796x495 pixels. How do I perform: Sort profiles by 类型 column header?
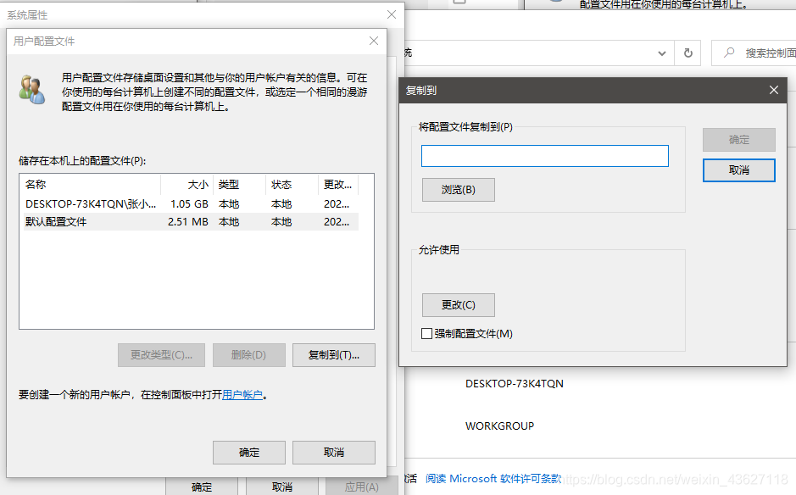[x=240, y=184]
